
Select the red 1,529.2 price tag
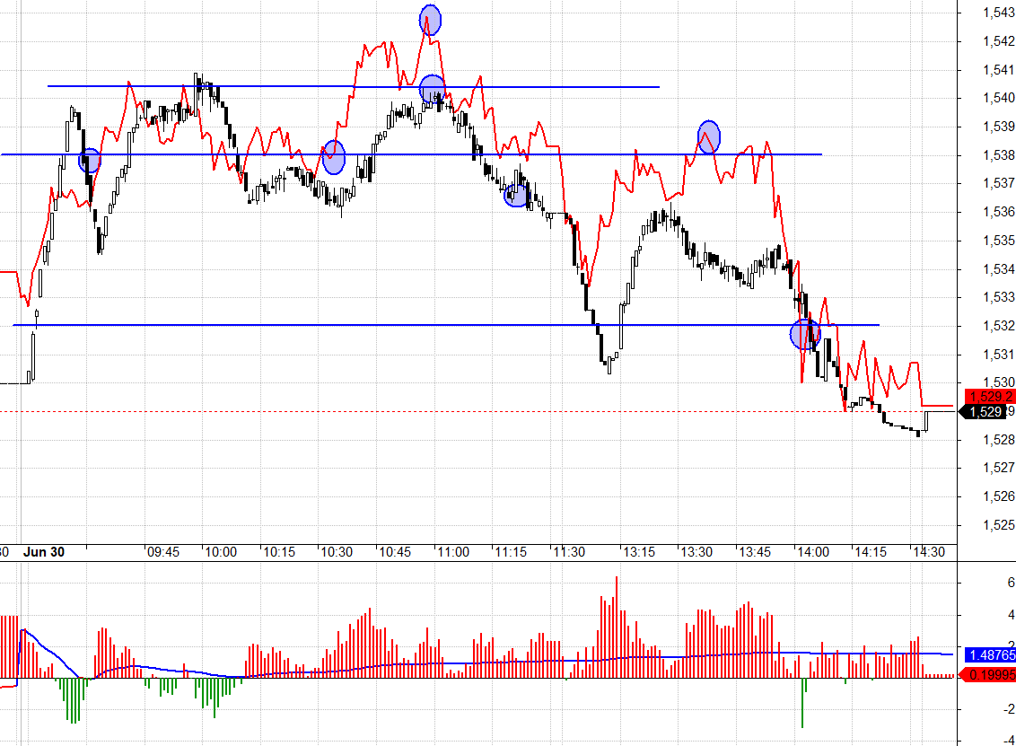tap(989, 396)
